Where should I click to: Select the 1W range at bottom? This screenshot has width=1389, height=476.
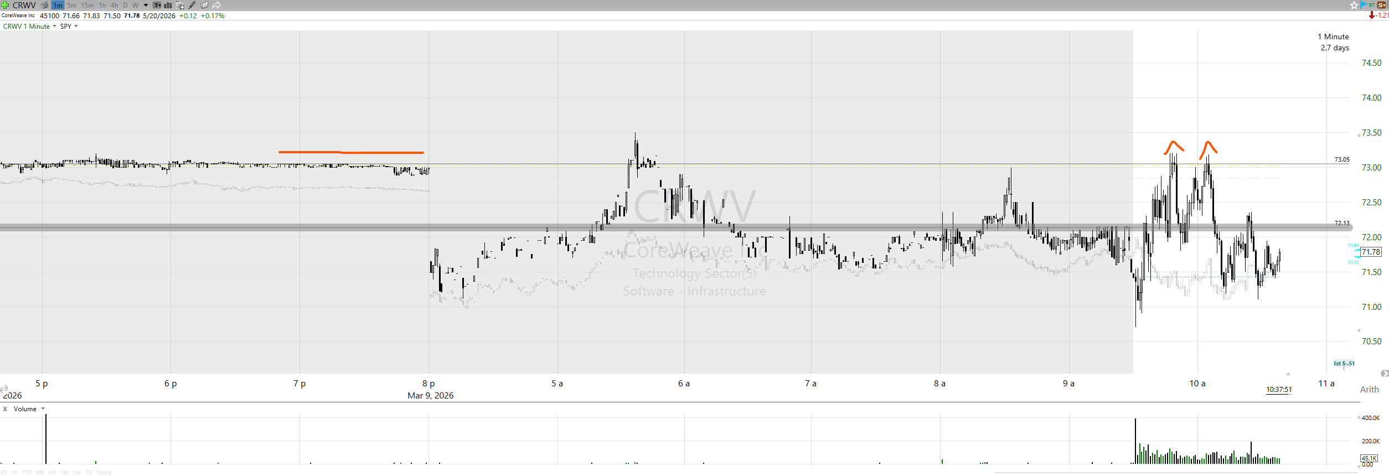pyautogui.click(x=76, y=472)
